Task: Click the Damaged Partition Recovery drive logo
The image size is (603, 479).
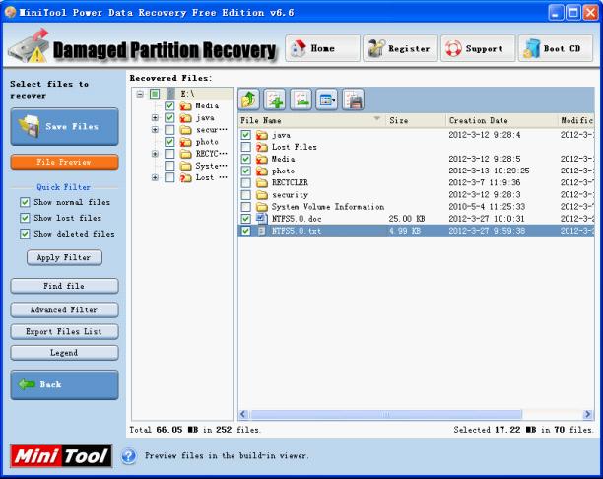Action: (x=29, y=46)
